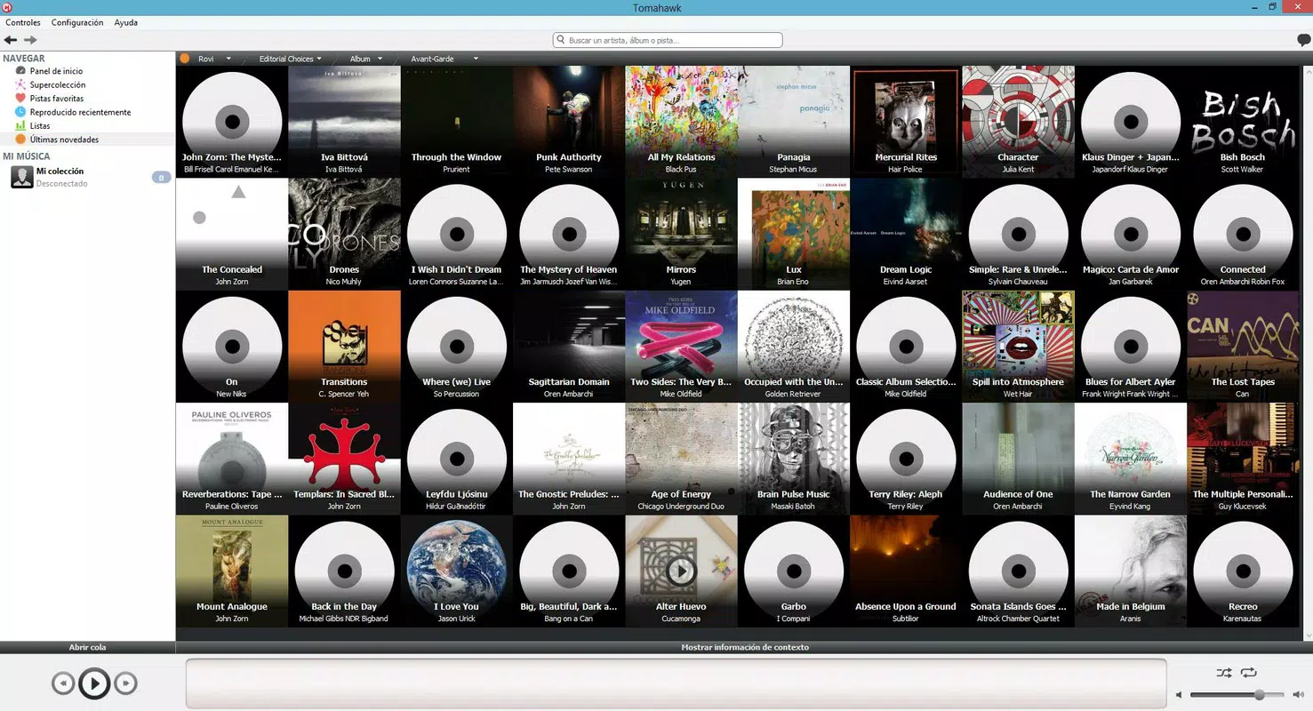Click the Hildur Guðnadóttir artist name
1313x711 pixels.
pos(456,507)
